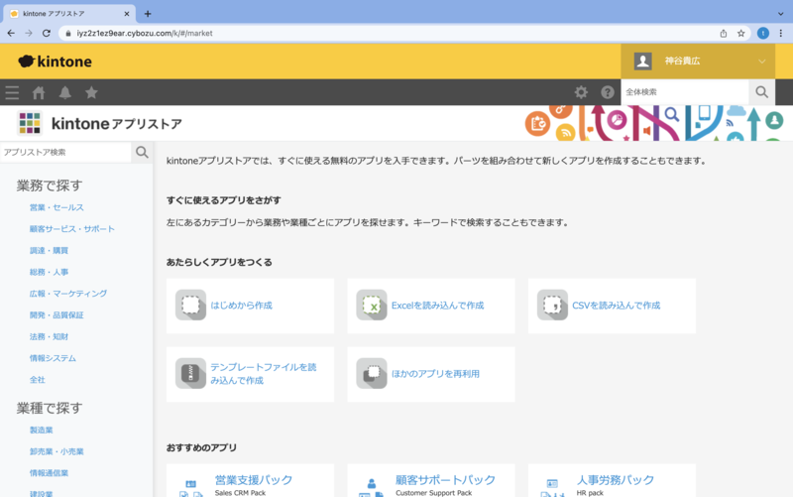Click the 人事労務パック icon
The height and width of the screenshot is (497, 793).
pyautogui.click(x=553, y=487)
